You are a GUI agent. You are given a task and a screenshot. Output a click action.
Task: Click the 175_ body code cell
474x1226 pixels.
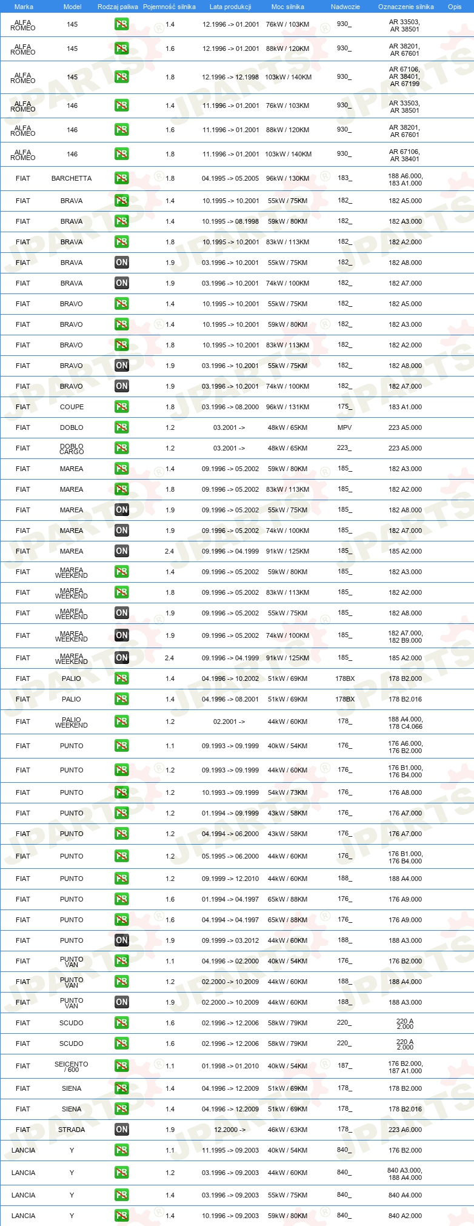point(344,406)
